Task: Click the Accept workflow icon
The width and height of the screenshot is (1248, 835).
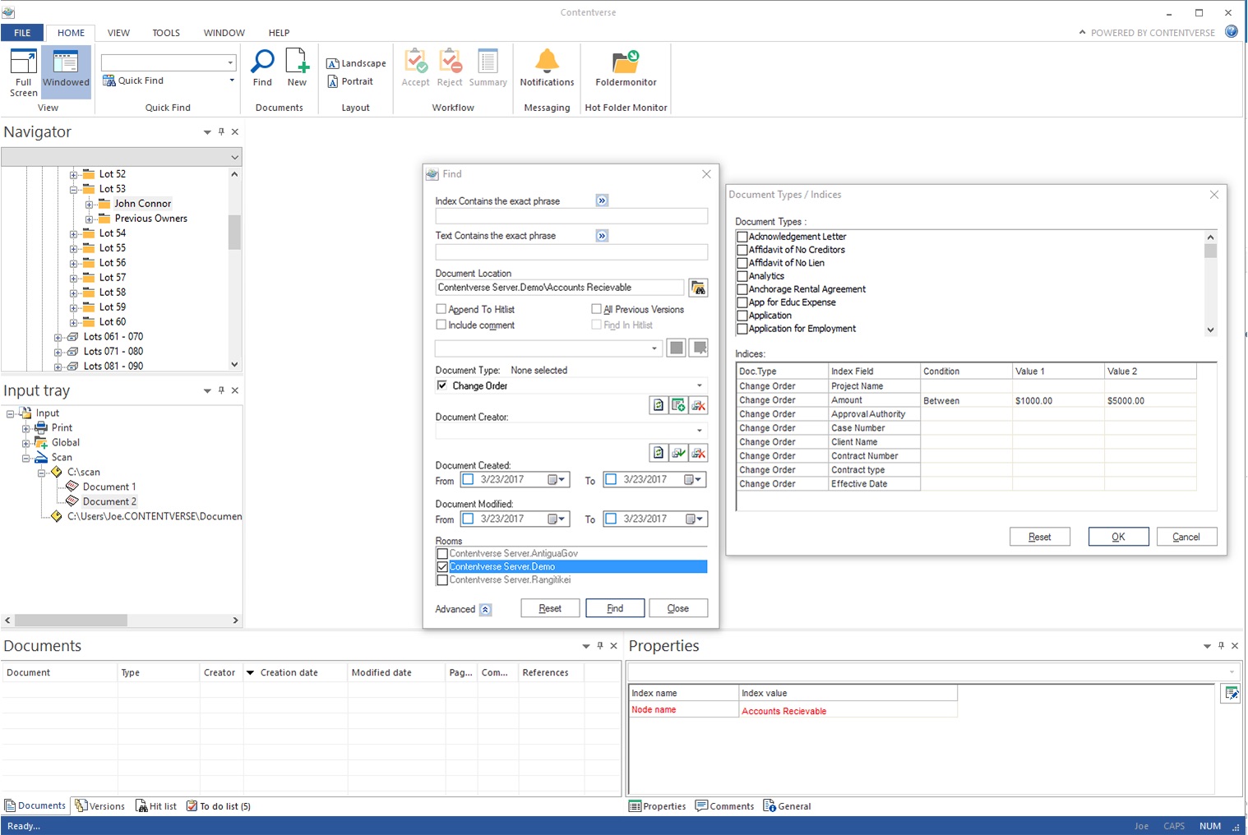Action: [x=415, y=68]
